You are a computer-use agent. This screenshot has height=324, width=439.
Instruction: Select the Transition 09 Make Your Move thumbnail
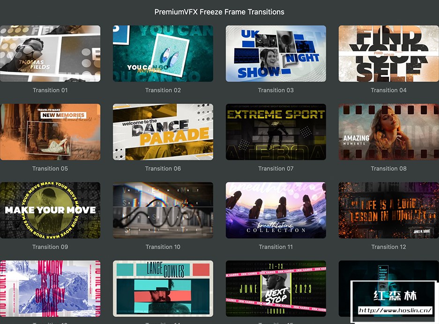coord(50,210)
